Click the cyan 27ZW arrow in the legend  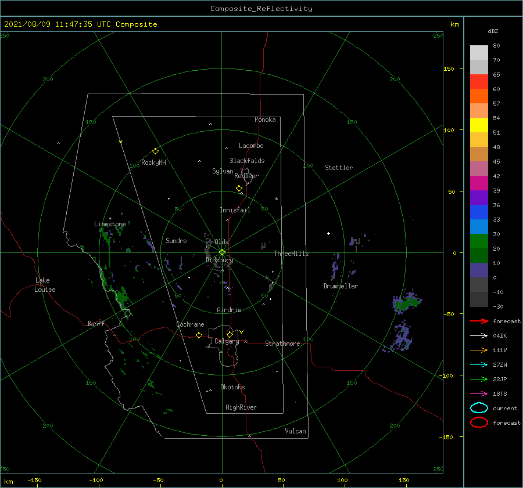pyautogui.click(x=479, y=365)
